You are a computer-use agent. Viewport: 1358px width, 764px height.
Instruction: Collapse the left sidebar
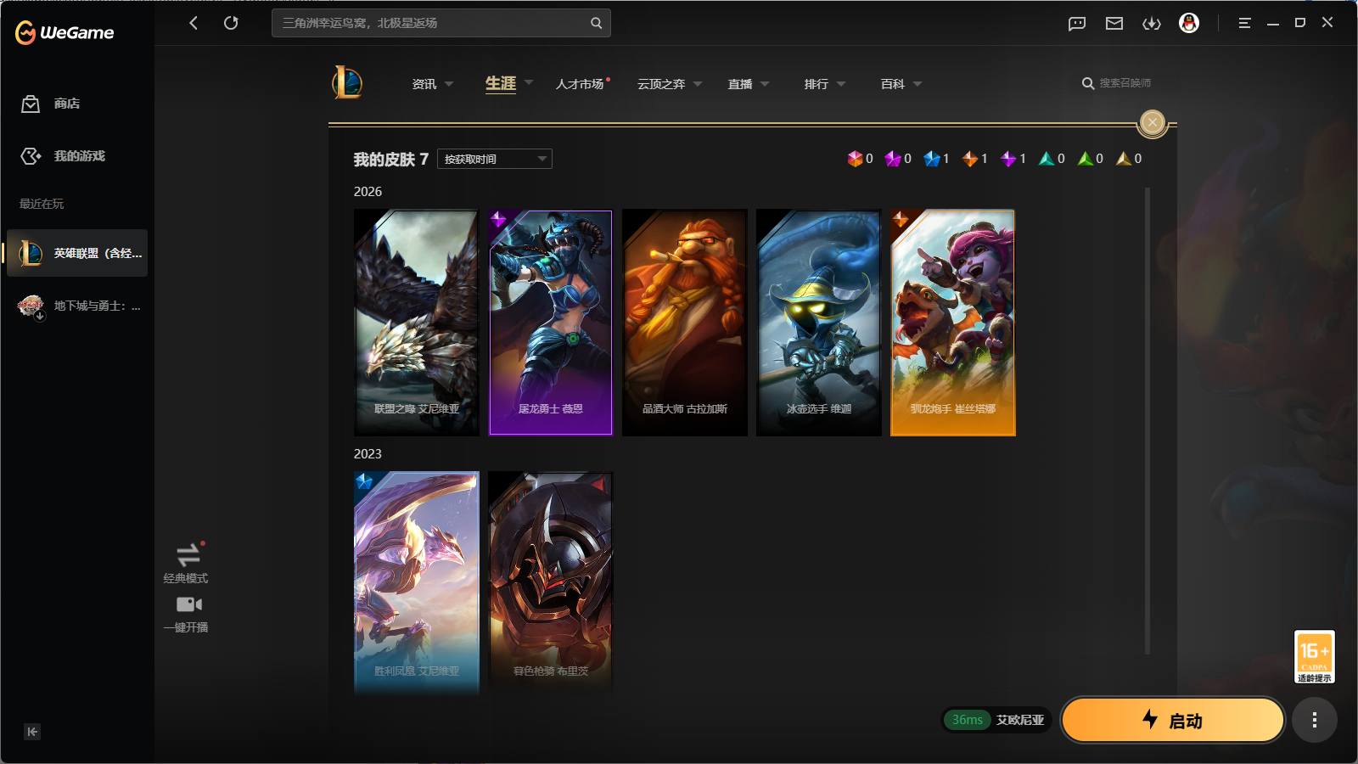pyautogui.click(x=32, y=732)
